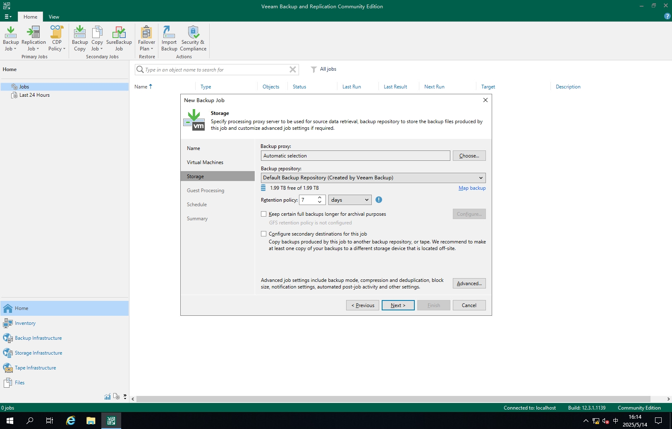Open the All jobs filter
Viewport: 672px width, 429px height.
click(x=324, y=69)
